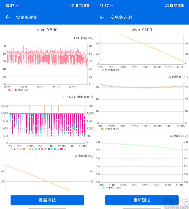Tap the 重新测试 button in the left screen

[x=47, y=200]
